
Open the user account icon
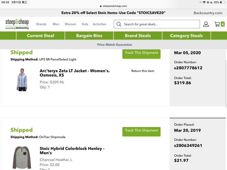tap(206, 24)
